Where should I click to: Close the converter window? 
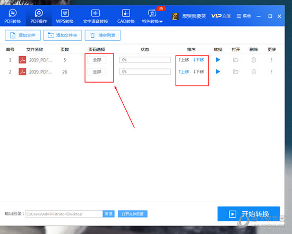tap(279, 16)
